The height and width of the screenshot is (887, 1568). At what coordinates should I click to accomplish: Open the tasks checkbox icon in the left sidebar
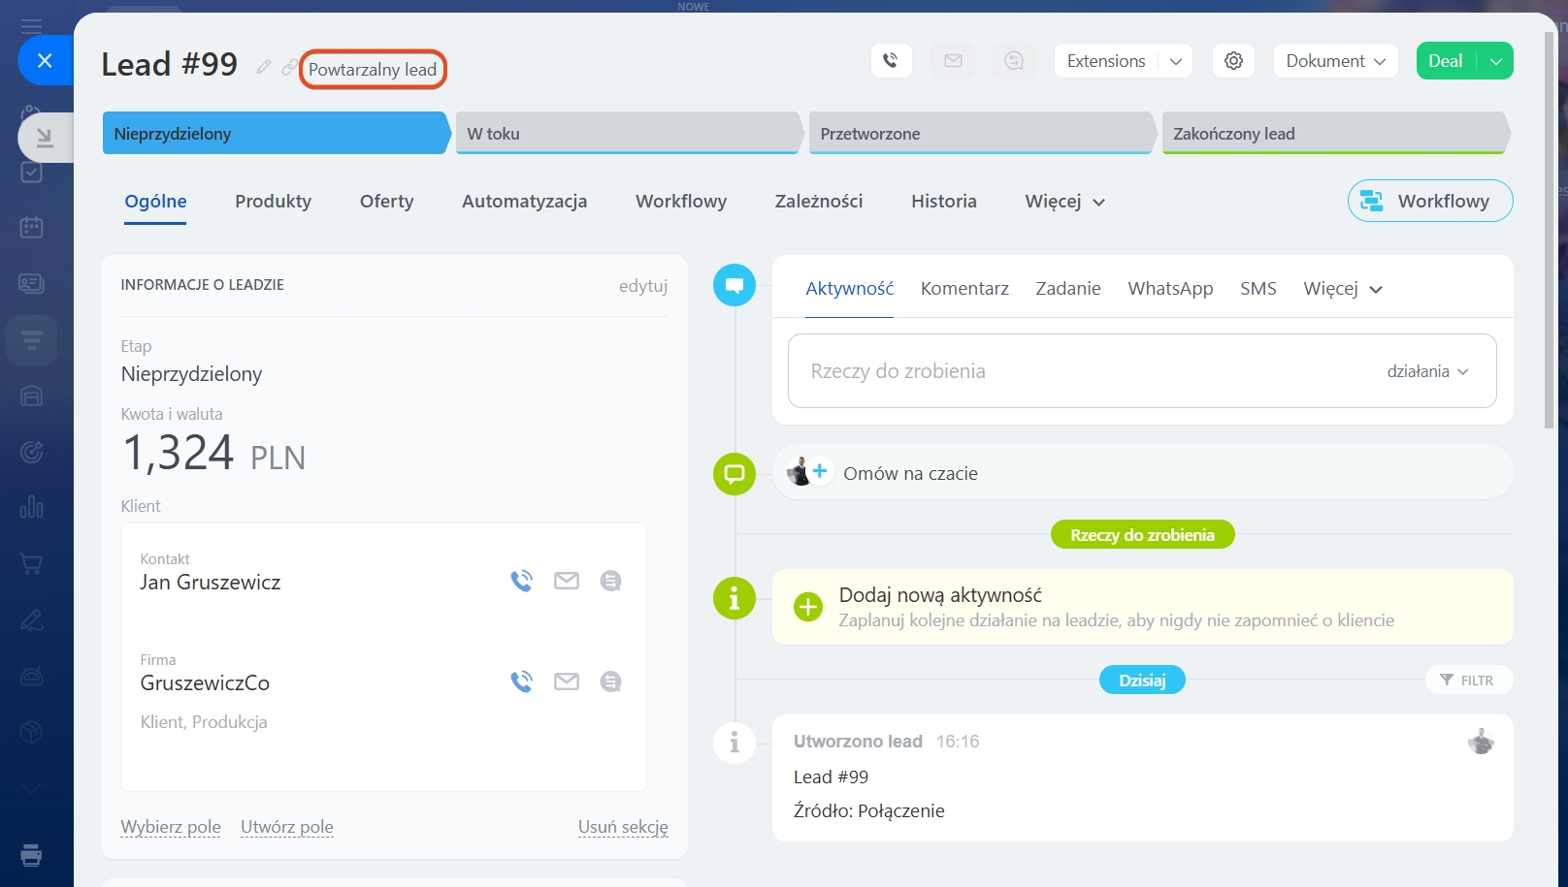tap(31, 172)
